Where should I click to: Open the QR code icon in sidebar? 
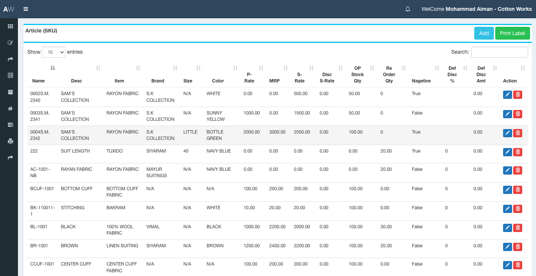tap(10, 75)
